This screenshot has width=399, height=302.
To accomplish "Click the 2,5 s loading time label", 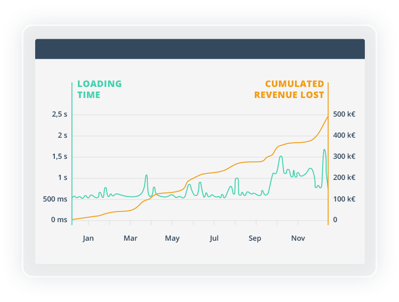I will coord(59,114).
